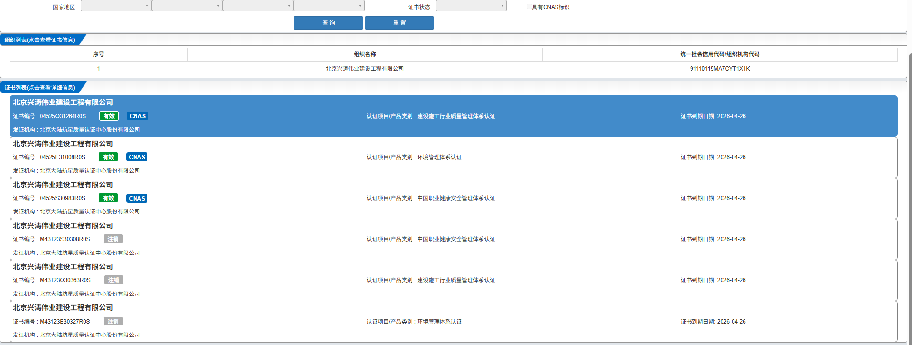Viewport: 912px width, 345px height.
Task: Click the 有效 badge for certificate 04525S30983R0S
Action: pos(108,198)
